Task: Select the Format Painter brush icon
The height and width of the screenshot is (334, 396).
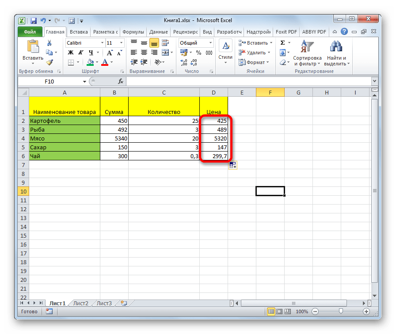Action: click(50, 62)
